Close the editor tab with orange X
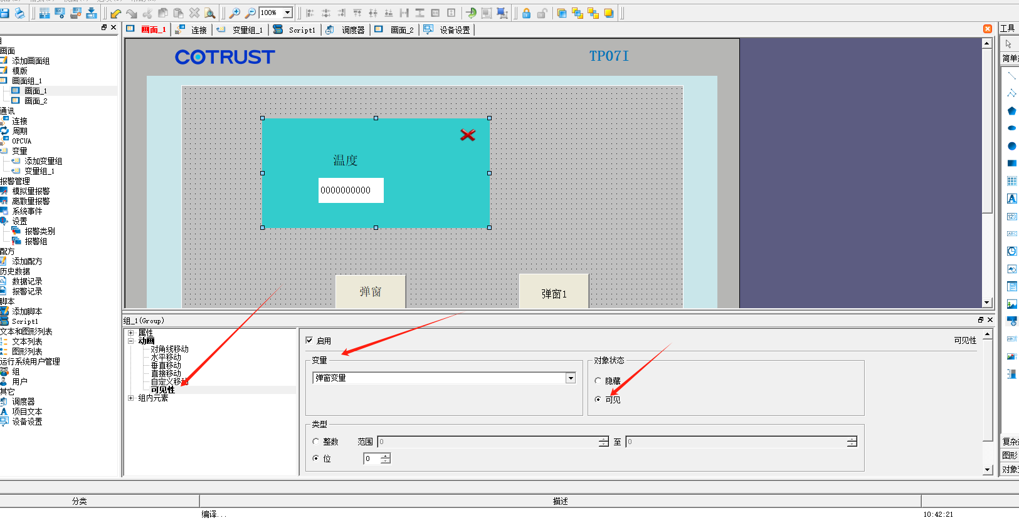The image size is (1019, 523). coord(988,29)
